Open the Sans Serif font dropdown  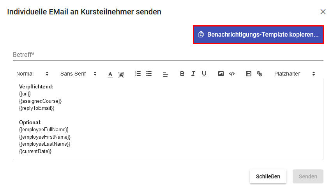78,74
